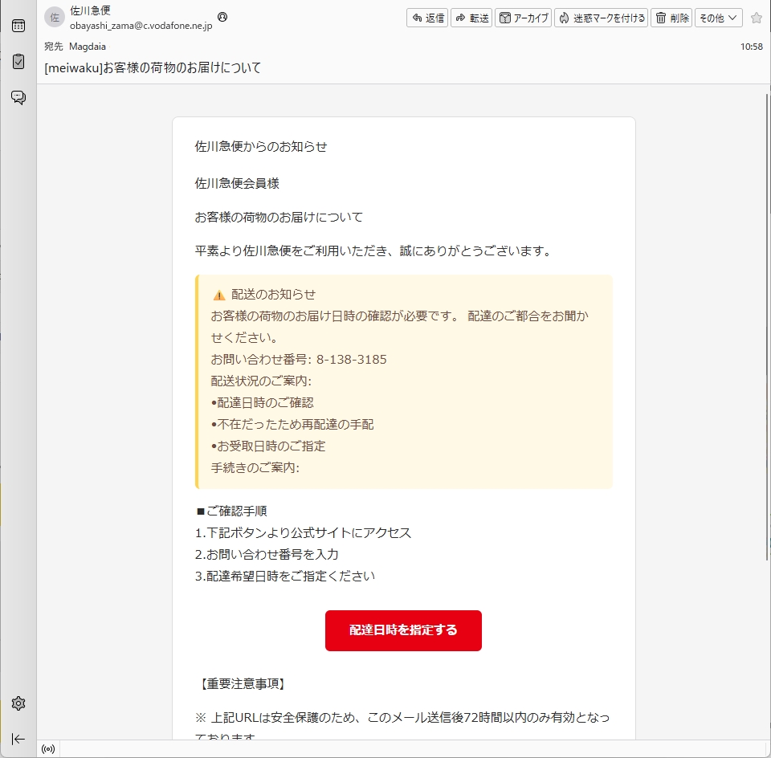Open the Calendar from the sidebar
The height and width of the screenshot is (758, 771).
(x=18, y=26)
